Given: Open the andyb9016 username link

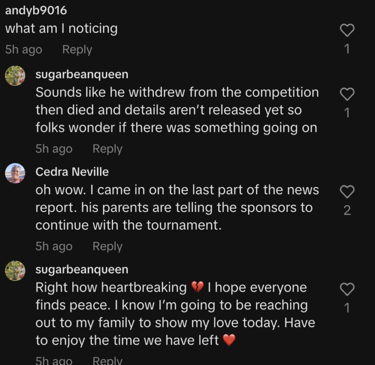Looking at the screenshot, I should [36, 10].
